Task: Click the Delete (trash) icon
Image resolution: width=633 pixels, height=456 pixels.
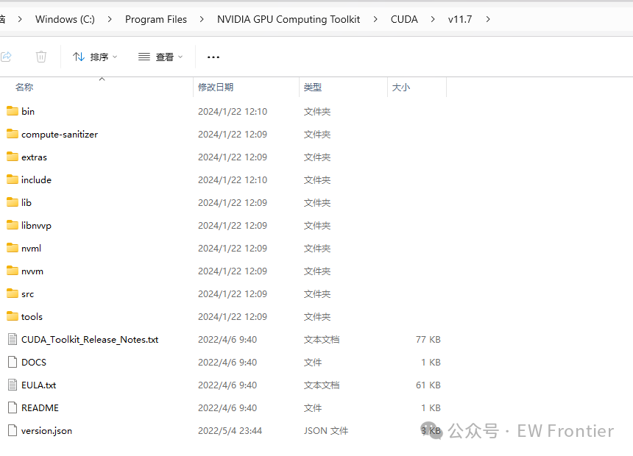Action: pos(40,57)
